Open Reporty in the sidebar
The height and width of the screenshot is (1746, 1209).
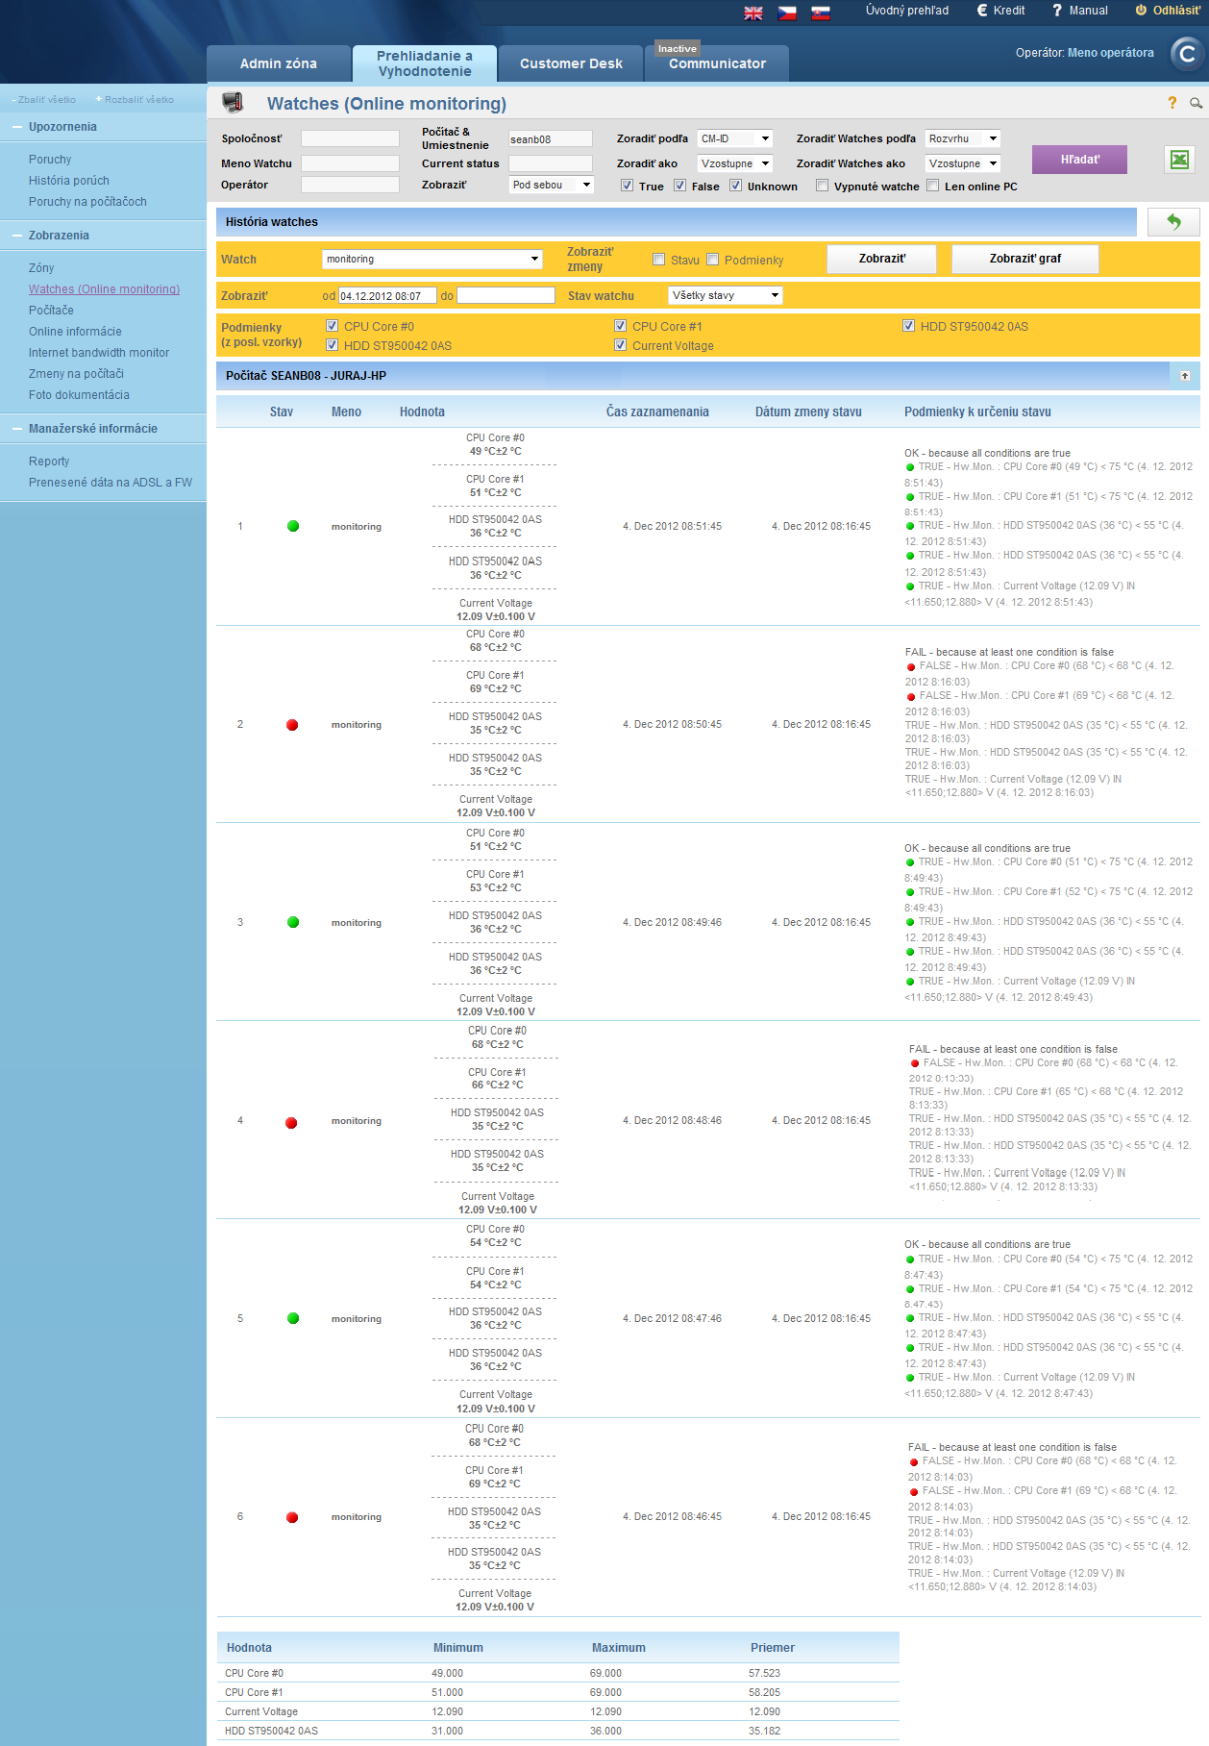click(49, 461)
